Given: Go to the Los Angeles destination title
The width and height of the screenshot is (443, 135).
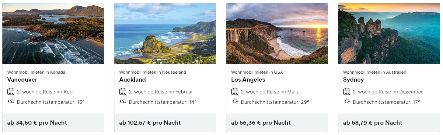Looking at the screenshot, I should tap(248, 80).
